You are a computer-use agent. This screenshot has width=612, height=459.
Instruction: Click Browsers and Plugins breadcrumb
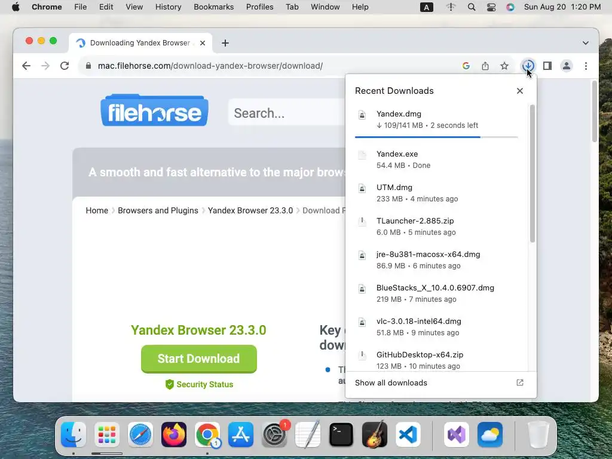click(158, 210)
